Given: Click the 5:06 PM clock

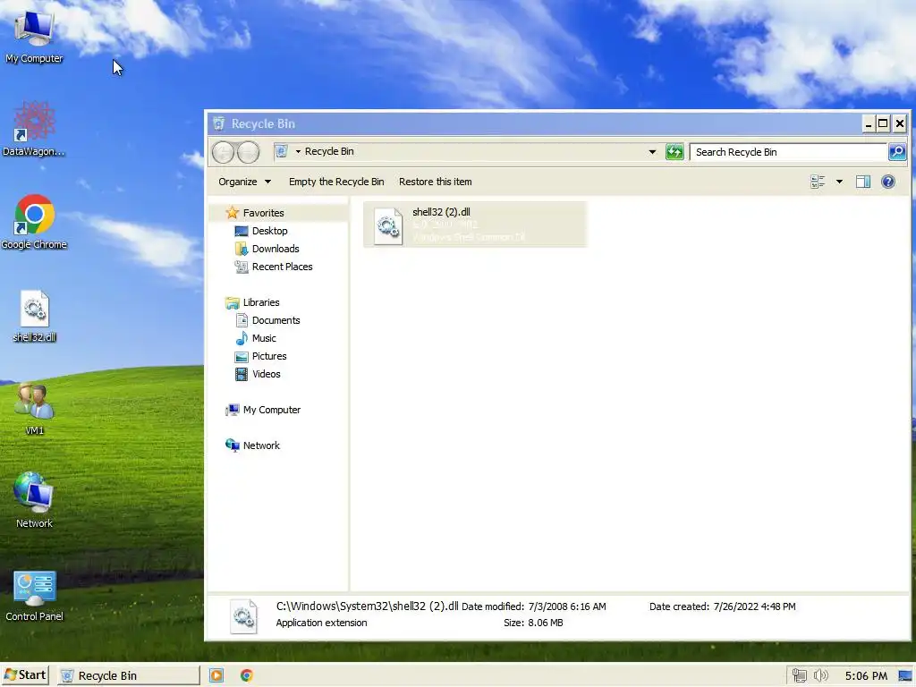Looking at the screenshot, I should pyautogui.click(x=866, y=676).
